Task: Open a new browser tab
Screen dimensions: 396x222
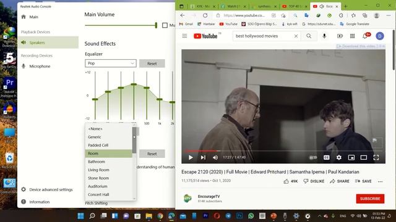Action: tap(345, 6)
